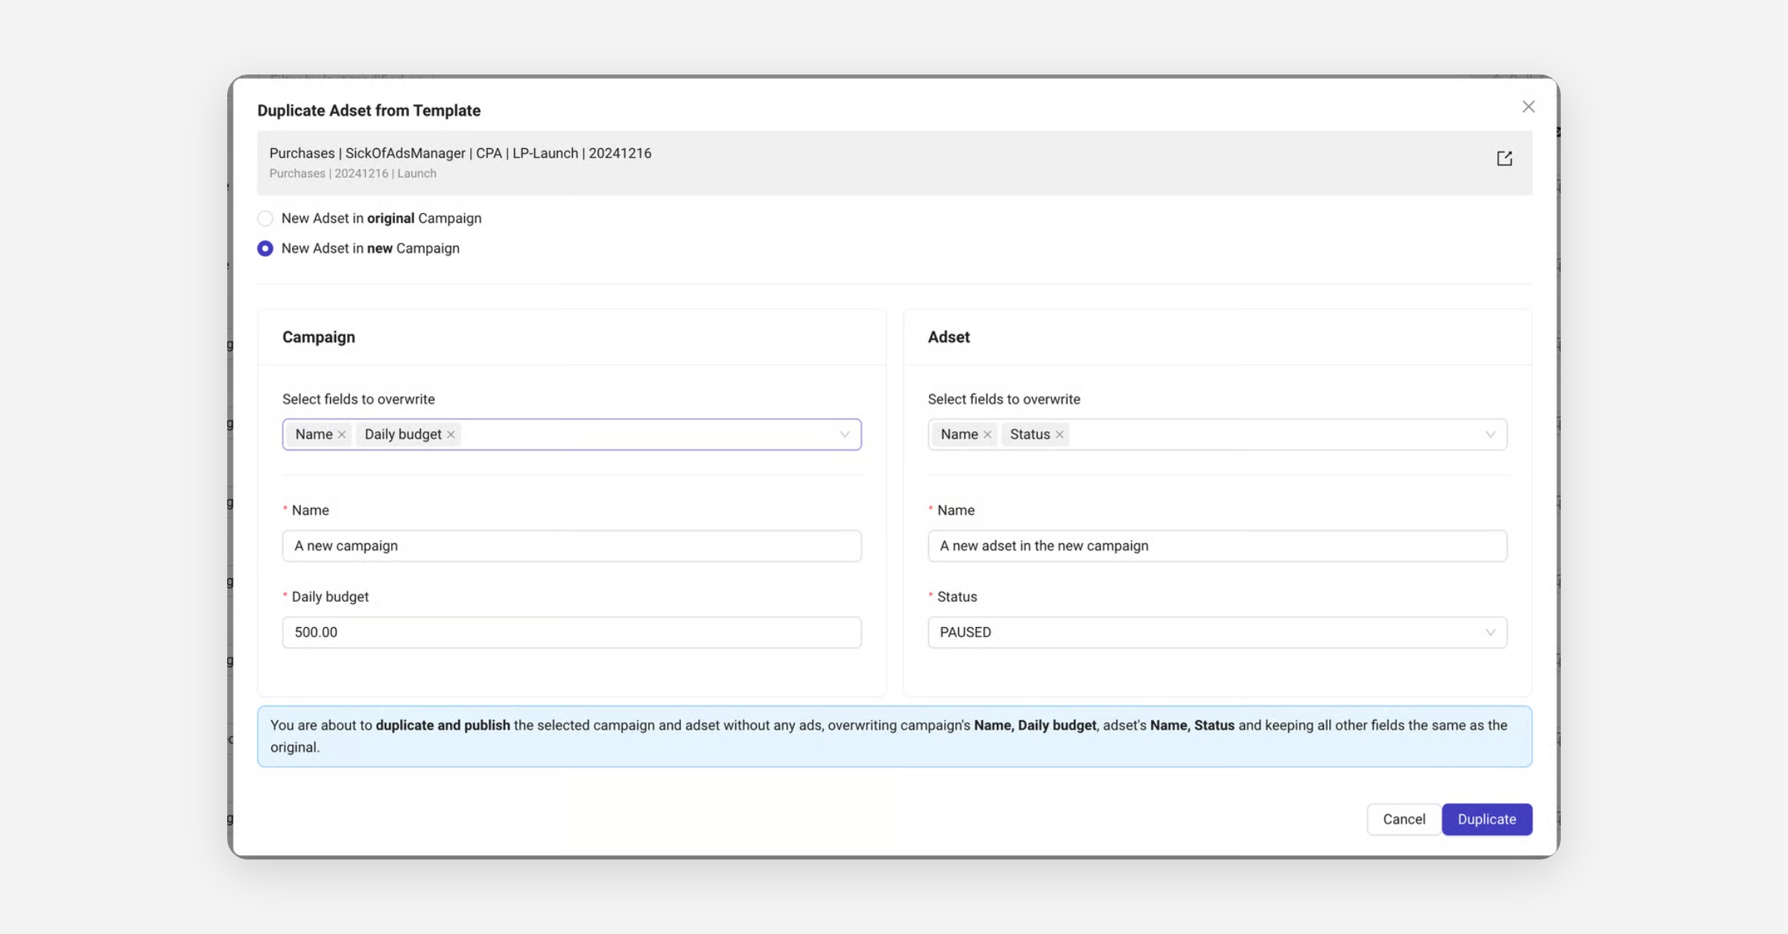Remove Daily budget tag from campaign fields
Viewport: 1788px width, 934px height.
coord(451,434)
